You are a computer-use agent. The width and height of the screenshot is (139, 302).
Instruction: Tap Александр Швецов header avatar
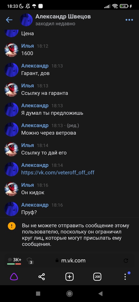coord(26,20)
